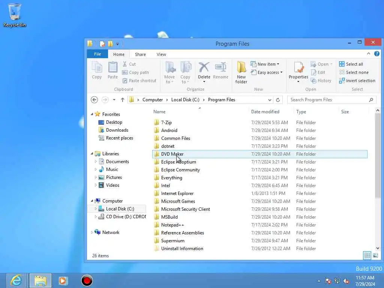Click Local Disk (C:) breadcrumb segment
The width and height of the screenshot is (384, 288).
pos(185,100)
